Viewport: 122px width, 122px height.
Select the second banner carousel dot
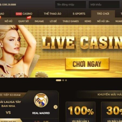coord(63,80)
